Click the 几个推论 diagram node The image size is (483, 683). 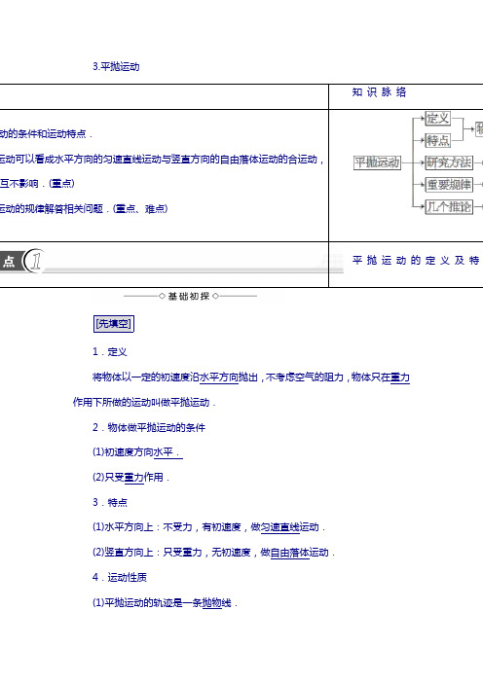[449, 206]
